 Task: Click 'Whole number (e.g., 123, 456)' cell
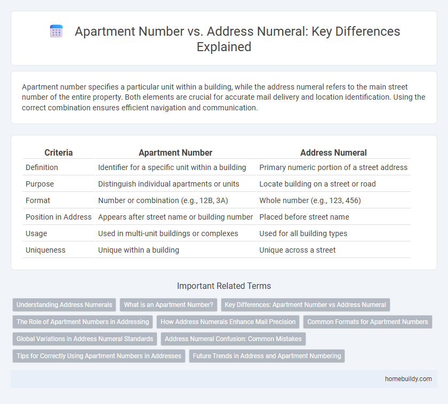[310, 200]
